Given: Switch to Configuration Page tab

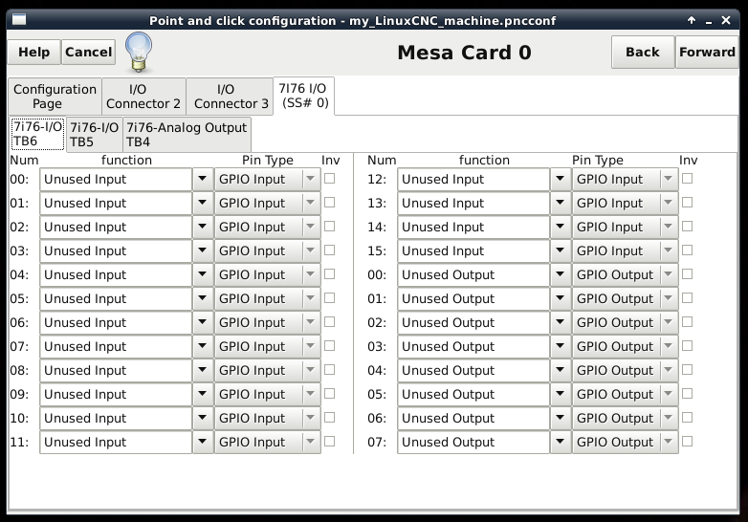Looking at the screenshot, I should 55,97.
